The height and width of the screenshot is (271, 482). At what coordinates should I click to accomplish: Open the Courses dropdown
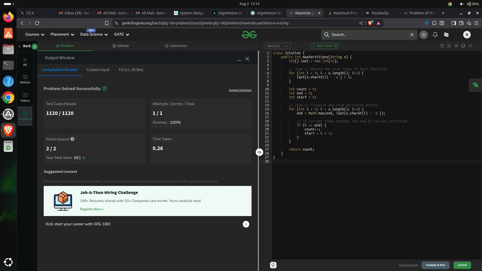point(35,35)
